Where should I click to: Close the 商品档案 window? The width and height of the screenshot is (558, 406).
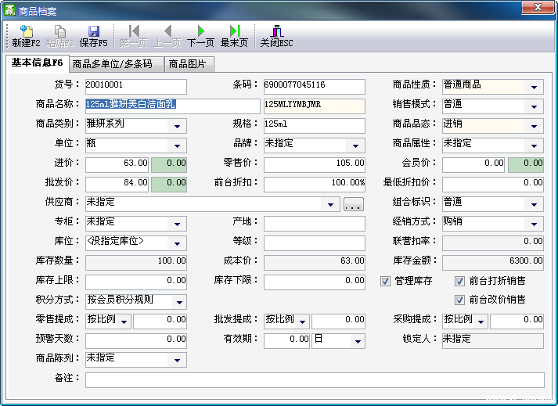(x=538, y=7)
